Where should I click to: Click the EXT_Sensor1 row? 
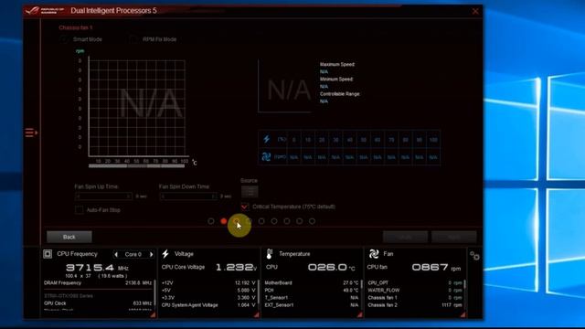(312, 305)
